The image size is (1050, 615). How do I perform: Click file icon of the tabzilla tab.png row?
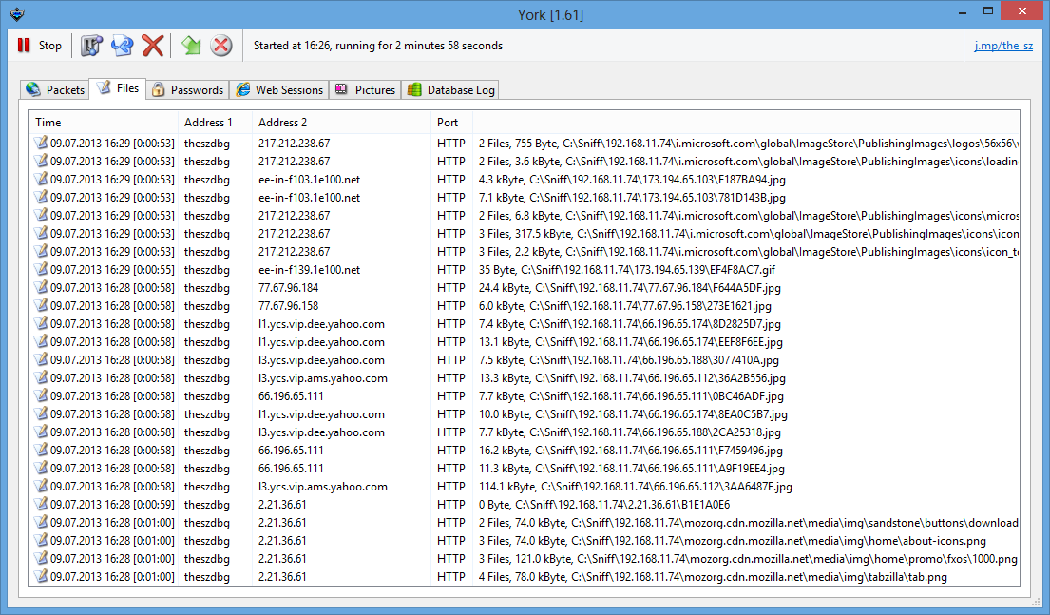42,577
